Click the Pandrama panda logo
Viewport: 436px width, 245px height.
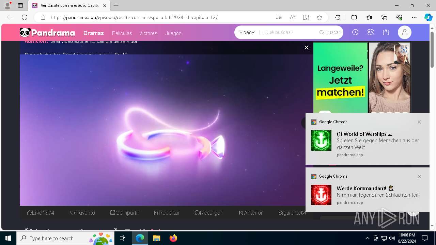(x=47, y=33)
